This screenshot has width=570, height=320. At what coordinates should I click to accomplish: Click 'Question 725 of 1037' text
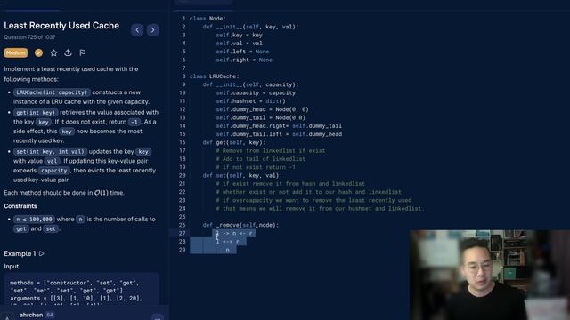tap(29, 37)
